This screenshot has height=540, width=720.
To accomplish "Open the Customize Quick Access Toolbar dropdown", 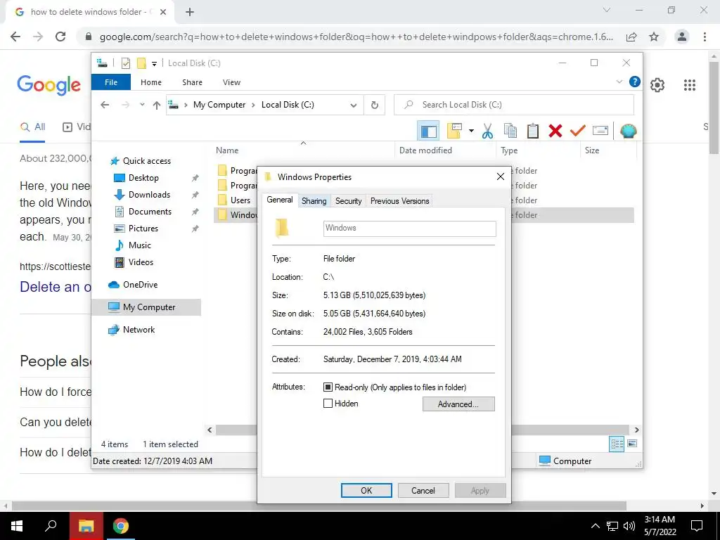I will pyautogui.click(x=154, y=64).
